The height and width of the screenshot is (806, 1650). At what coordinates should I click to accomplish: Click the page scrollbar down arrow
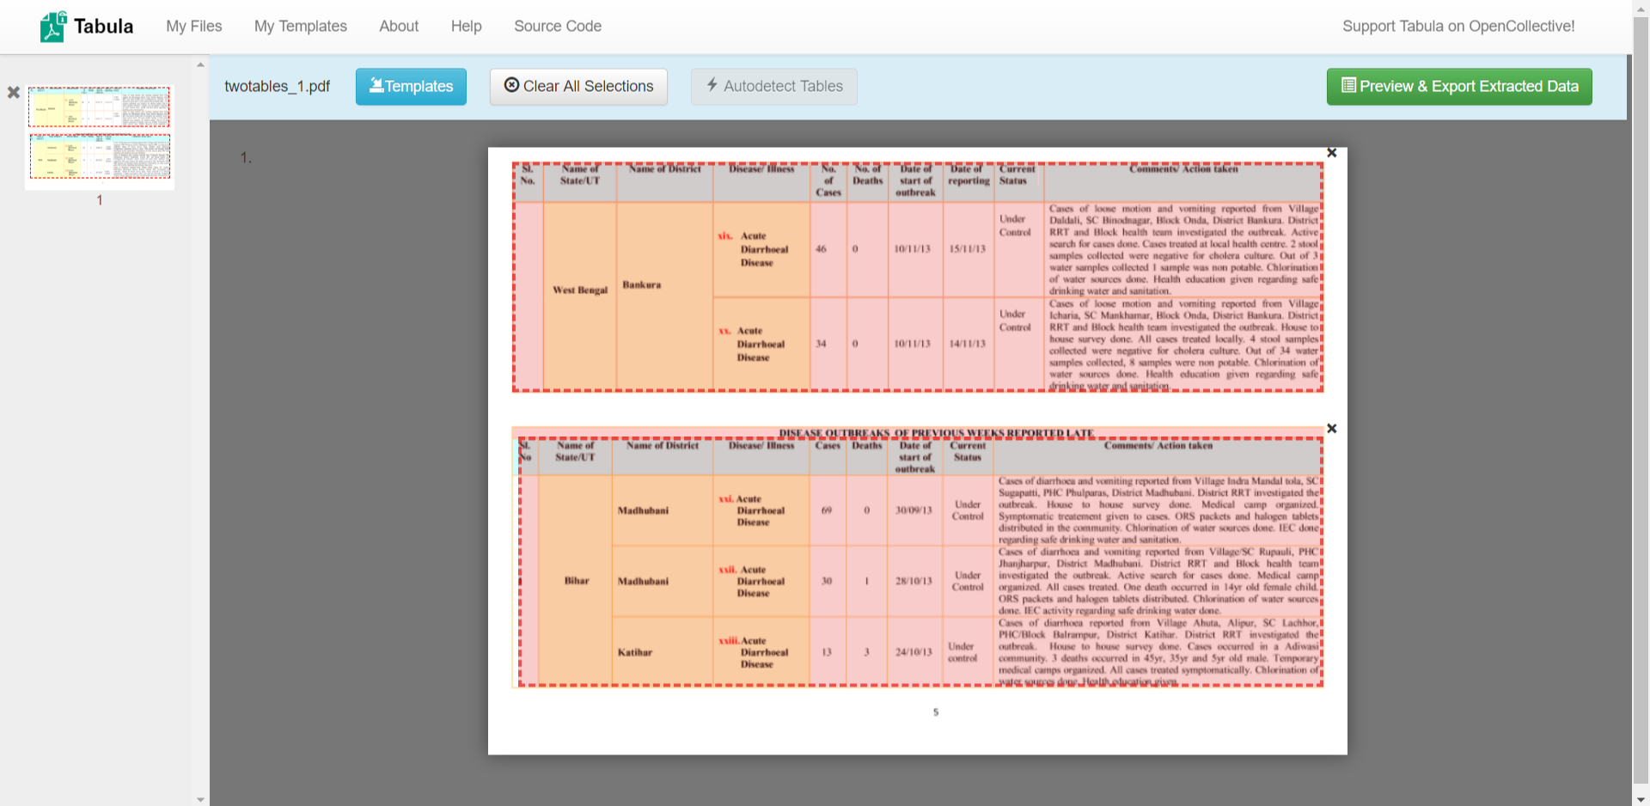pos(1641,798)
